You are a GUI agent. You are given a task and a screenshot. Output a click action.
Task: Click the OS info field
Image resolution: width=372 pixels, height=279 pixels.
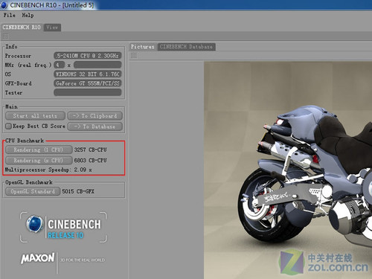coord(88,74)
